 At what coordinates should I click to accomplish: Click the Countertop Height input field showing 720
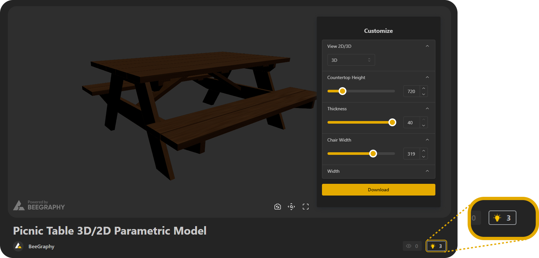(411, 91)
